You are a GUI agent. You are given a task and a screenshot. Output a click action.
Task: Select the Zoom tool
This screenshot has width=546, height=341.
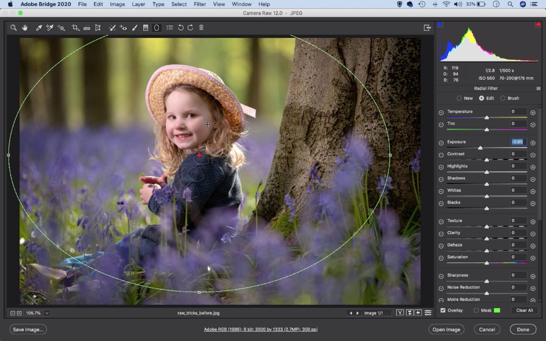pyautogui.click(x=13, y=27)
